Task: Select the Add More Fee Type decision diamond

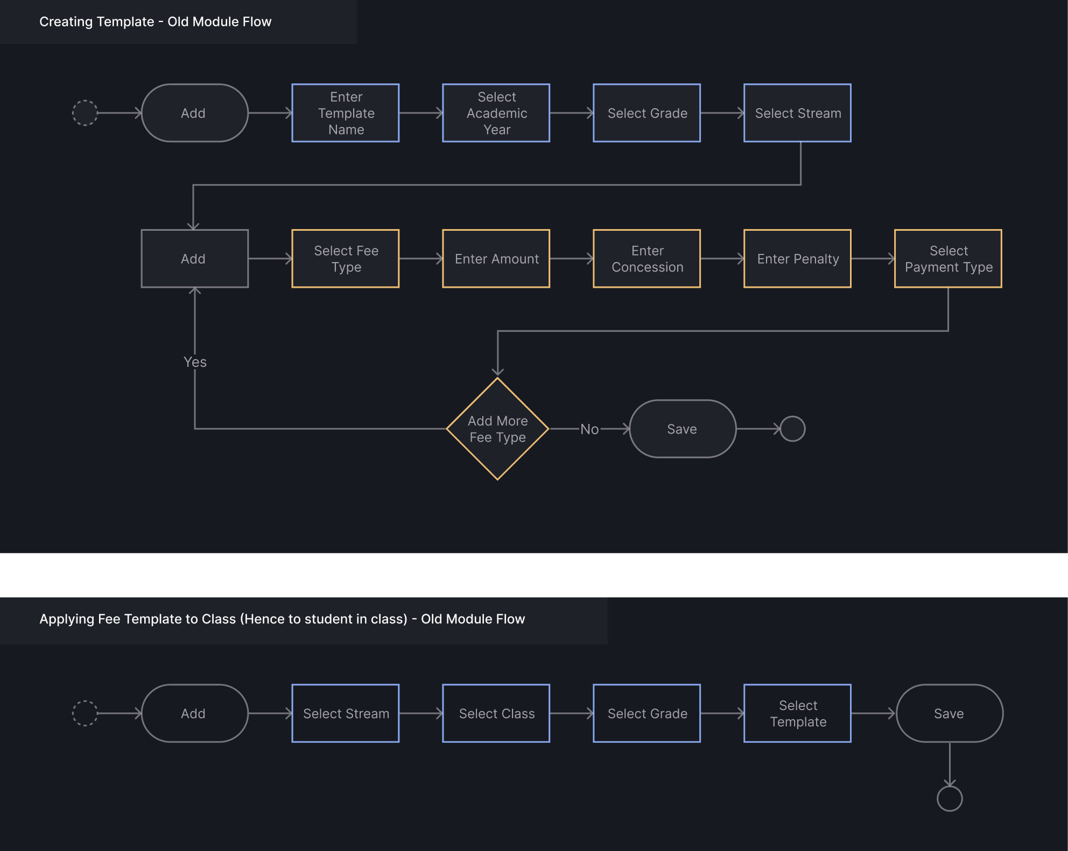Action: 498,429
